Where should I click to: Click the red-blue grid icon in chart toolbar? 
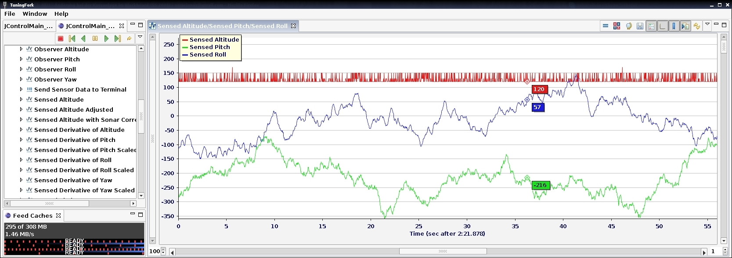[x=617, y=26]
